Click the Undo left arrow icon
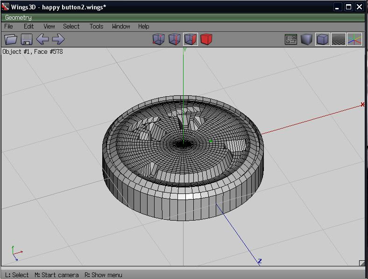 pos(42,39)
